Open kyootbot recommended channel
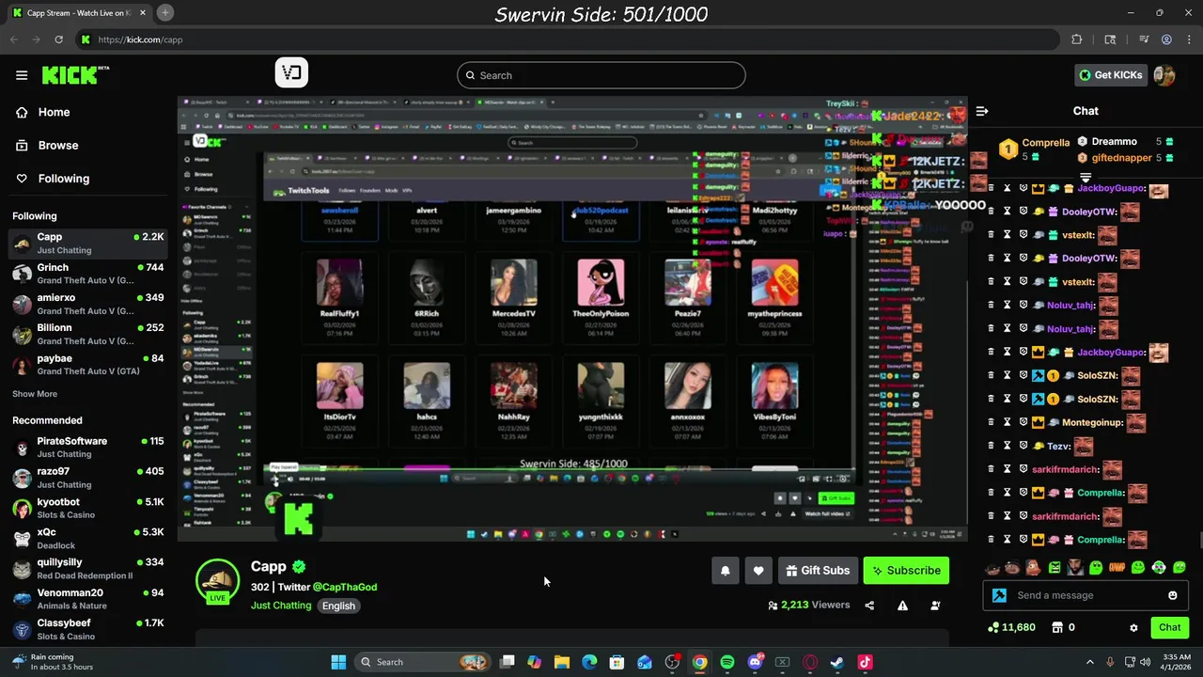Screen dimensions: 1203x677 tap(88, 508)
